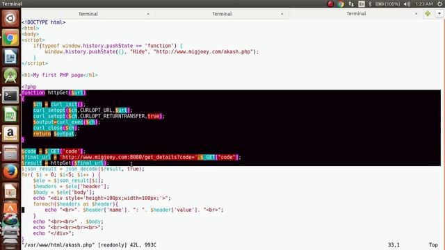Click the "<!DOCTYPE html>" line
445x250 pixels.
click(x=44, y=22)
